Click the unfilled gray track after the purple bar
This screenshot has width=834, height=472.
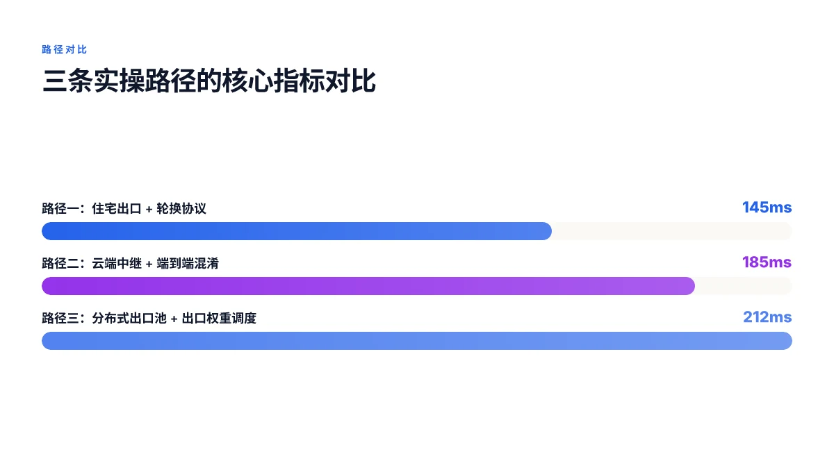[x=744, y=286]
